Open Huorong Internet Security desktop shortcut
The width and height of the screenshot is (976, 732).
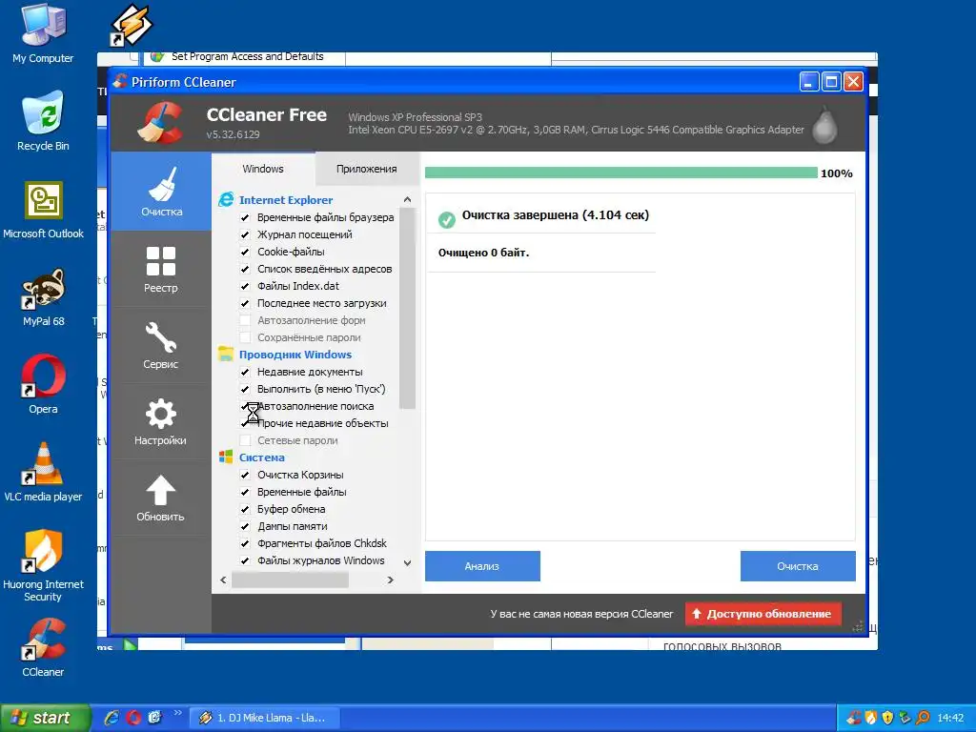(43, 565)
